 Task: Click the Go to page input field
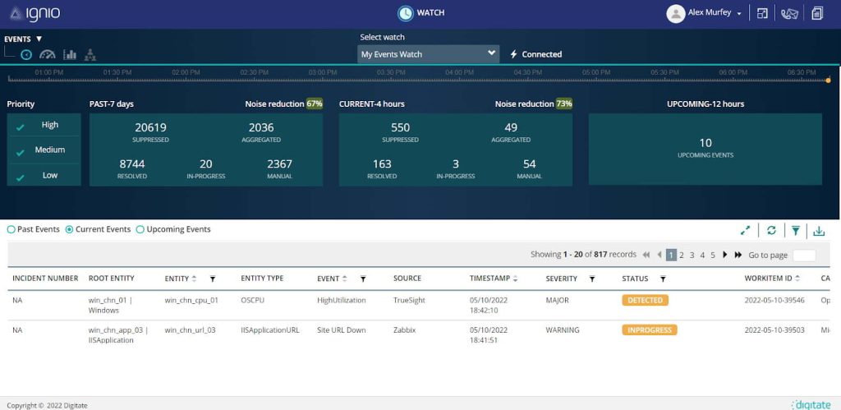point(804,256)
